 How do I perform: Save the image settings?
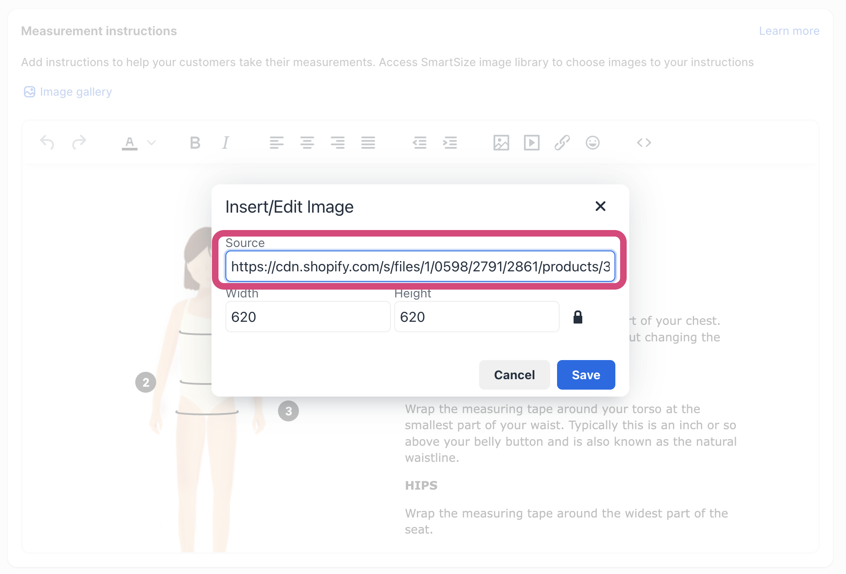point(586,375)
